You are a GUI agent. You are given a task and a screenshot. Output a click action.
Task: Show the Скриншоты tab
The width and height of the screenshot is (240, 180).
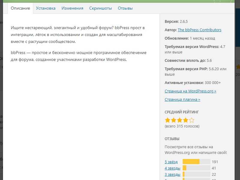click(100, 8)
